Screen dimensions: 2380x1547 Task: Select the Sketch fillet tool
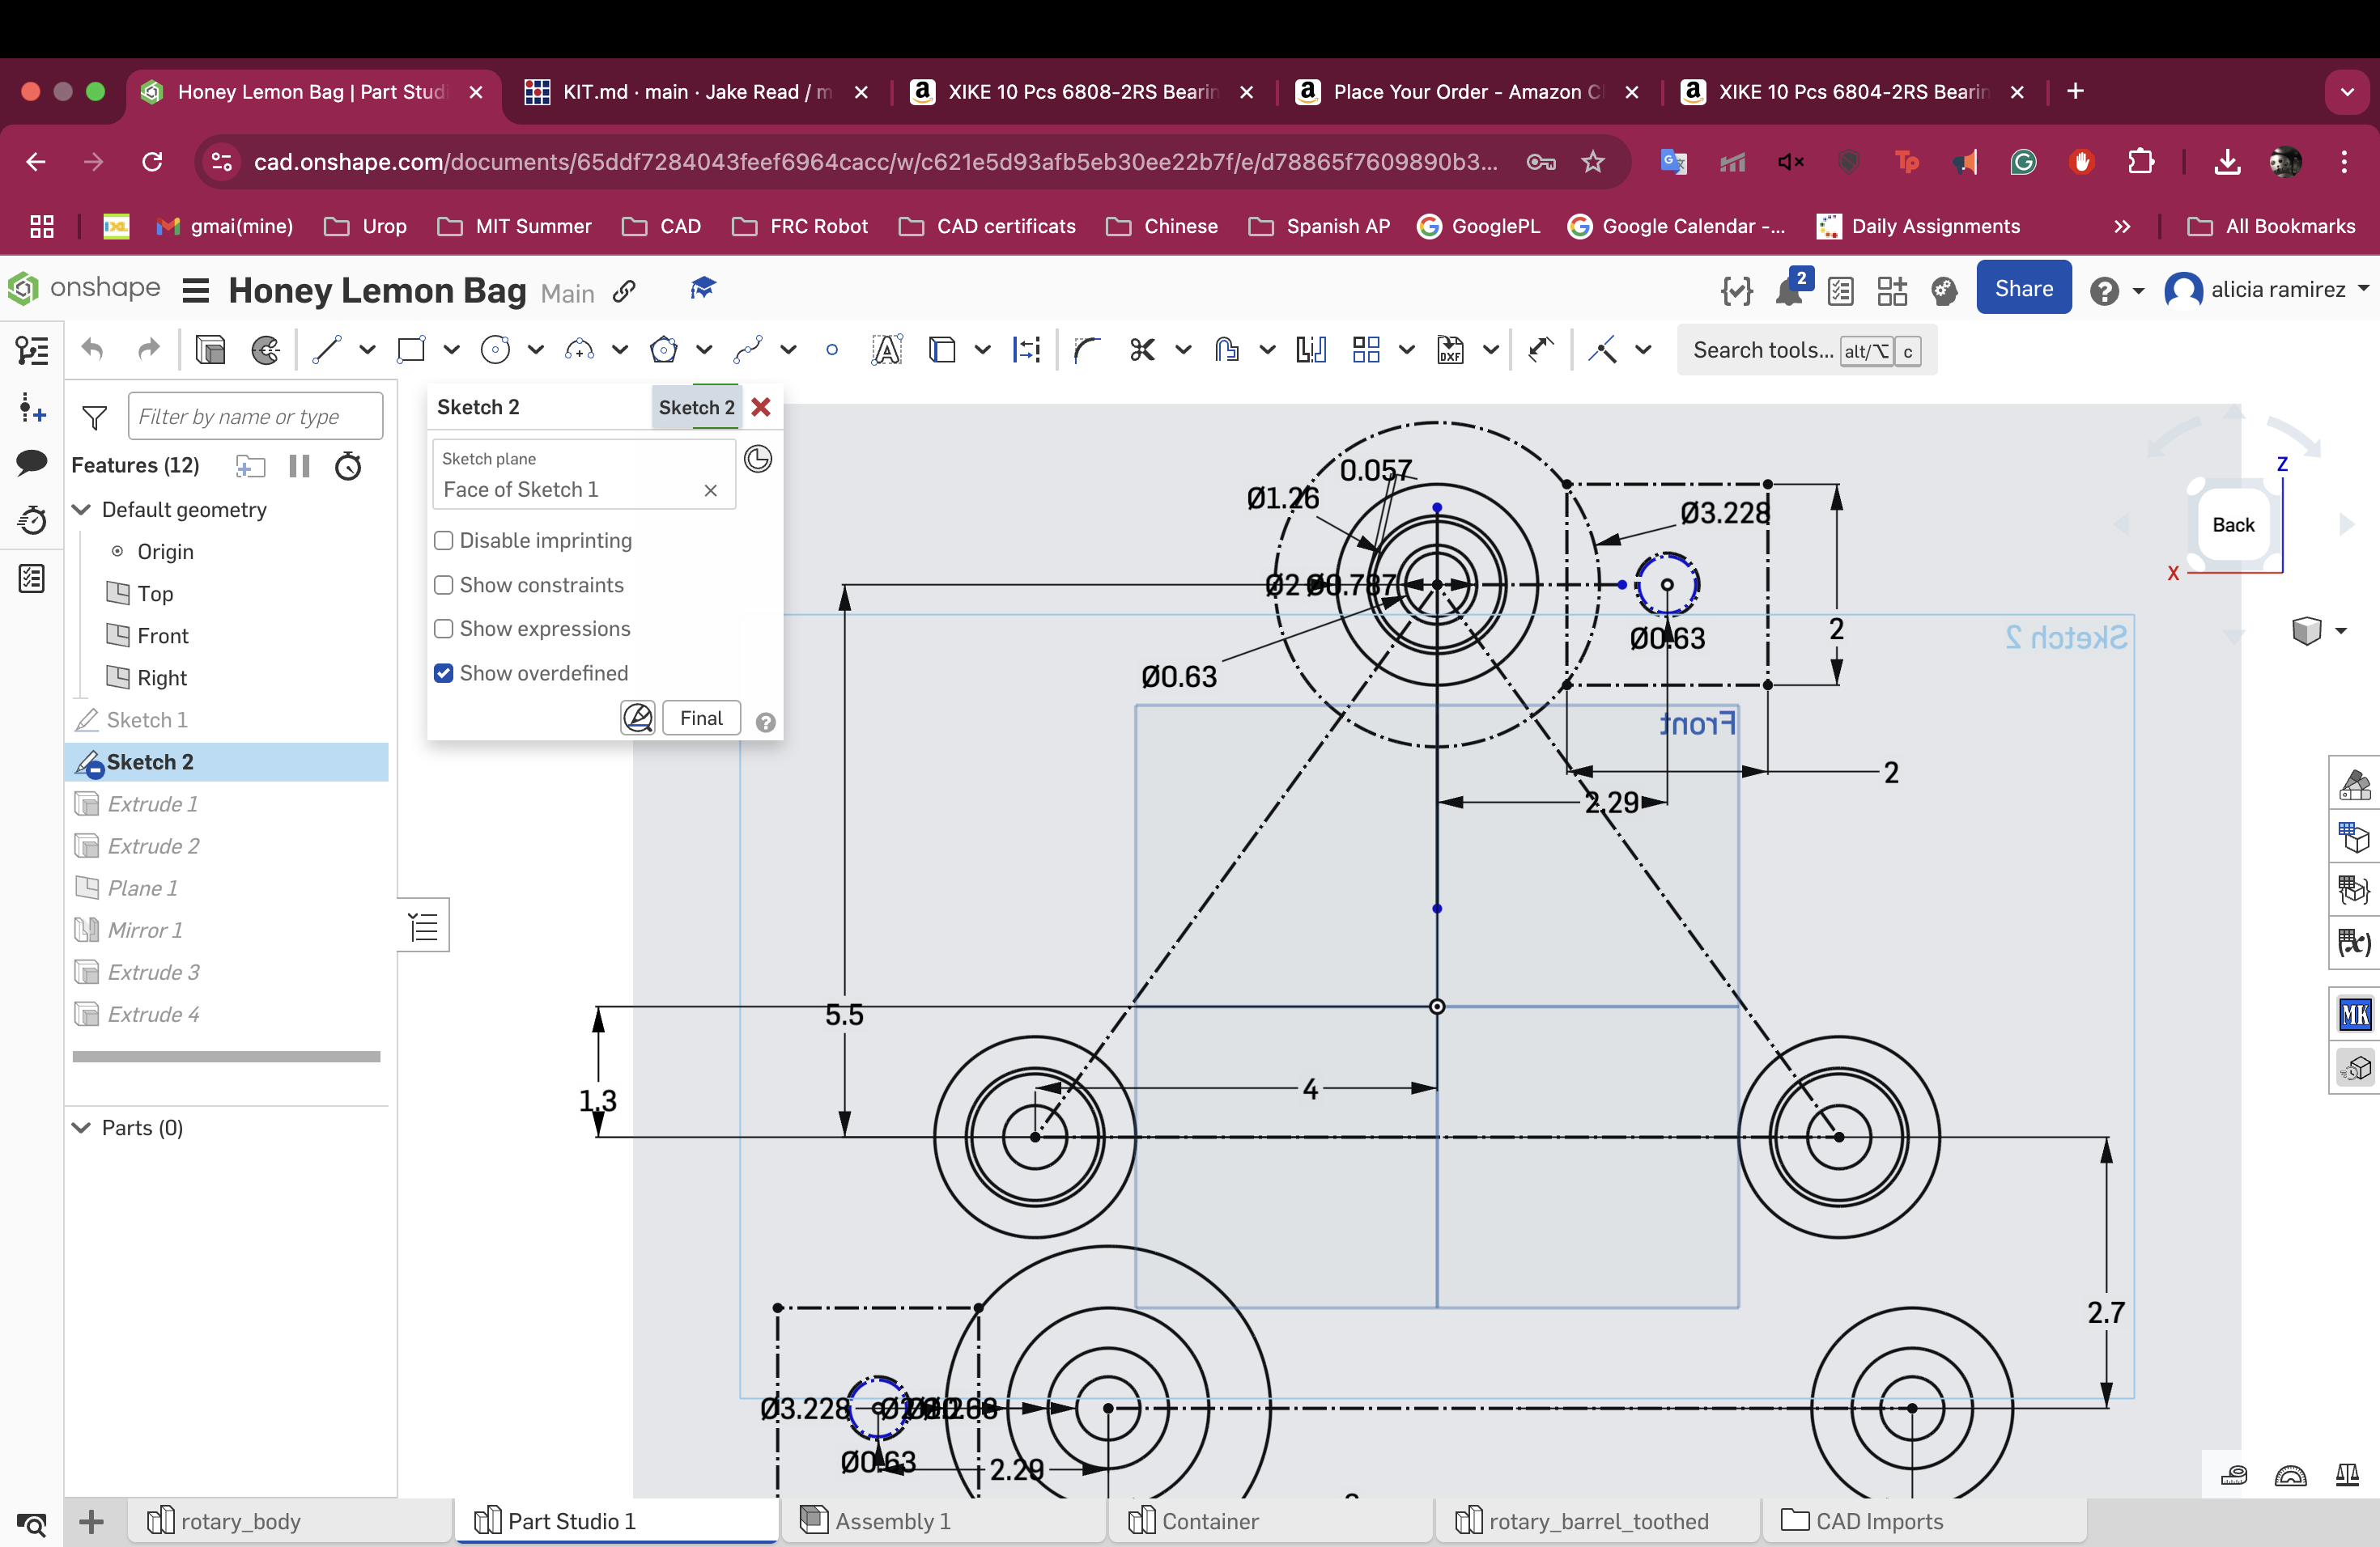(x=1086, y=350)
